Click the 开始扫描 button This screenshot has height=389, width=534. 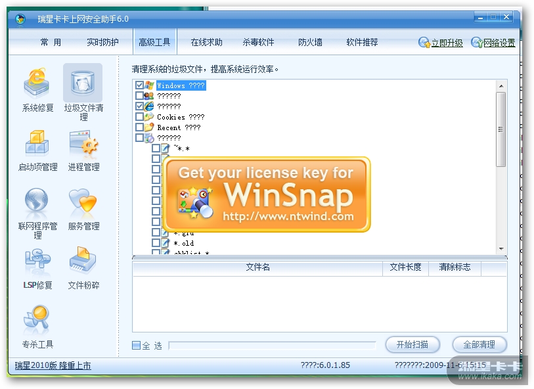412,345
